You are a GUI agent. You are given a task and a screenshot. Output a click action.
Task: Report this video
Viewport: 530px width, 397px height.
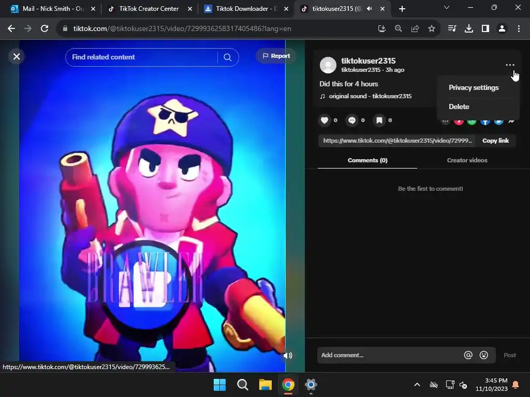pyautogui.click(x=276, y=56)
